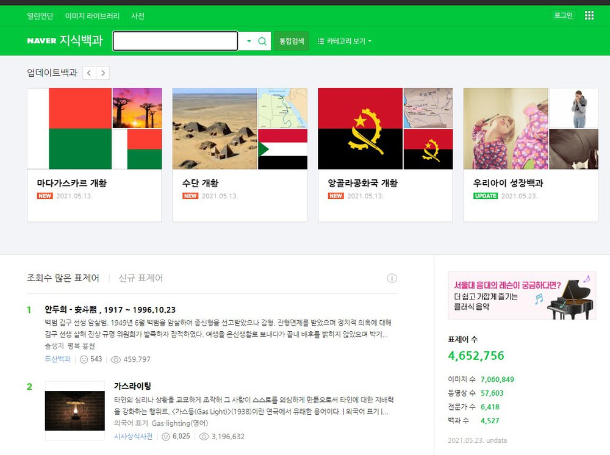Open the 가스라이팅 entry title
Viewport: 610px width, 455px height.
click(132, 386)
